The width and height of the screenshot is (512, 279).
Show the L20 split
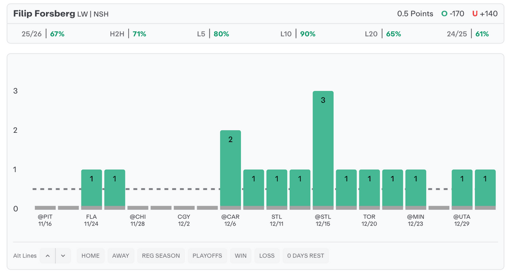(x=383, y=34)
